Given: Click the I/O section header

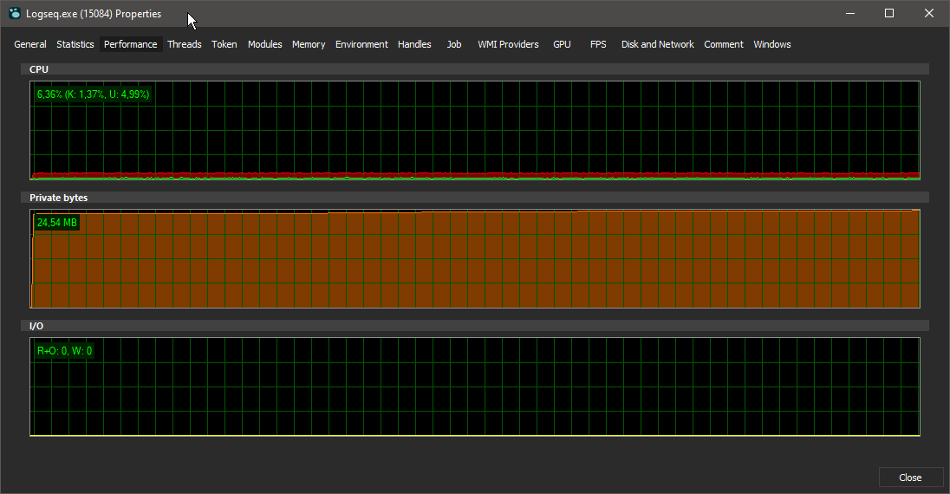Looking at the screenshot, I should click(475, 326).
